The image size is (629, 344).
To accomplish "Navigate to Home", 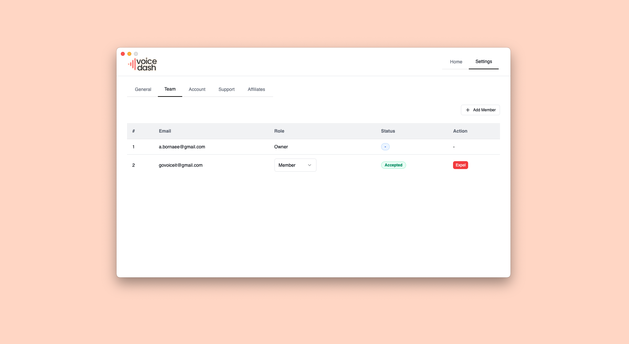I will pyautogui.click(x=456, y=62).
